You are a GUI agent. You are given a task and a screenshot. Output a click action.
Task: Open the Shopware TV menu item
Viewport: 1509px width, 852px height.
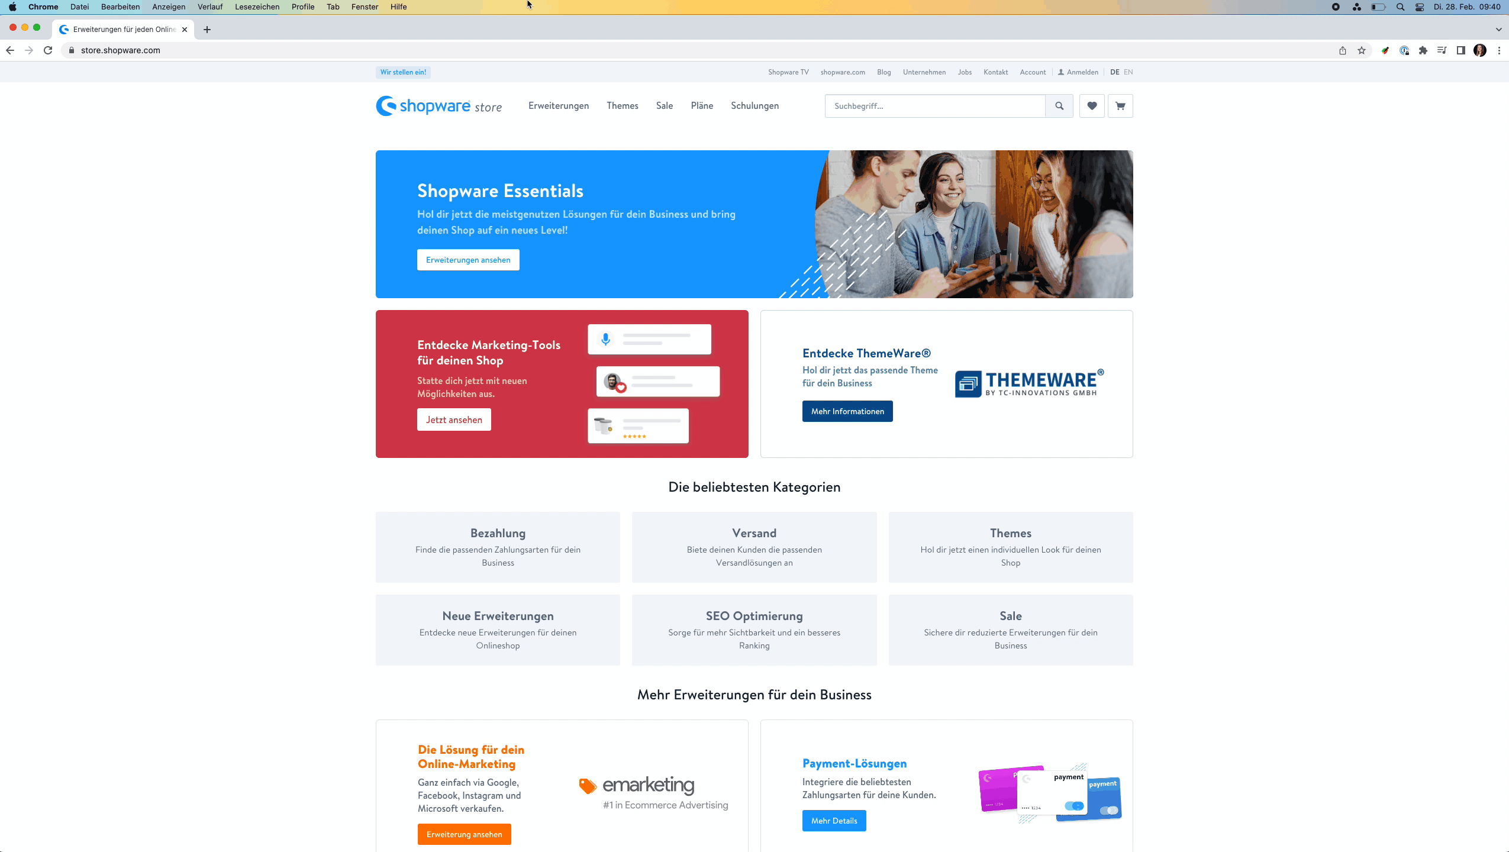point(789,72)
